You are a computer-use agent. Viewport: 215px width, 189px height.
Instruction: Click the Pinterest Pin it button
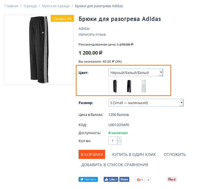(172, 179)
